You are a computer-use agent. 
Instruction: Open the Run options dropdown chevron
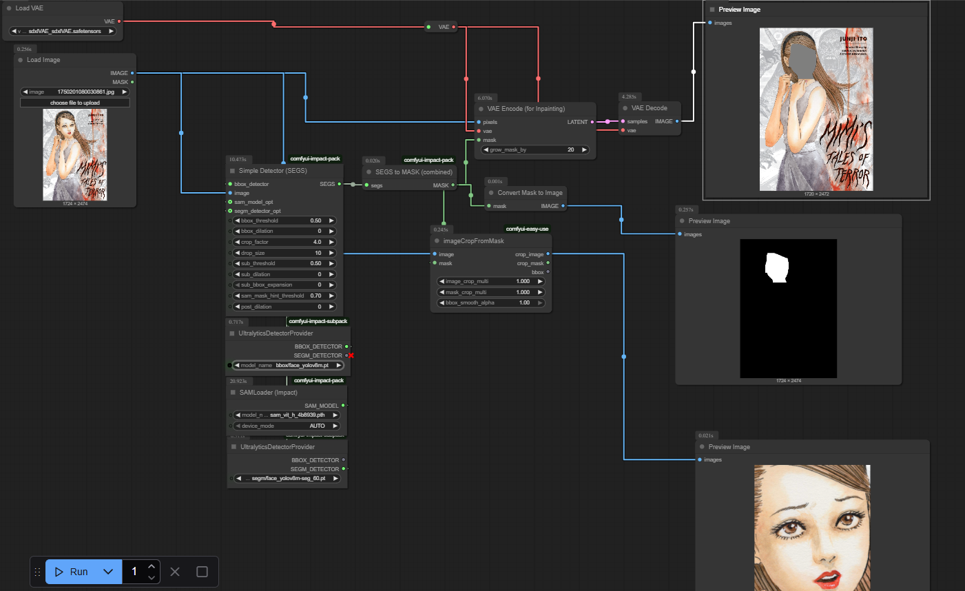pos(108,572)
